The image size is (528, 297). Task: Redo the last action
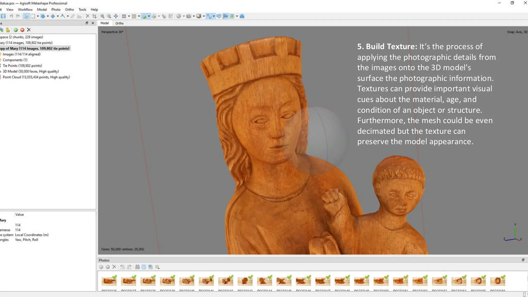18,16
